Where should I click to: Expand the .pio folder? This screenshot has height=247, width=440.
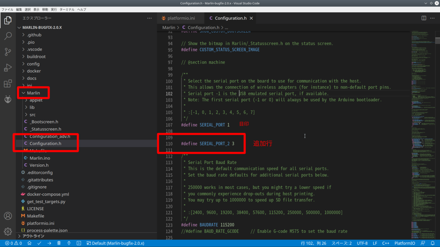coord(30,42)
